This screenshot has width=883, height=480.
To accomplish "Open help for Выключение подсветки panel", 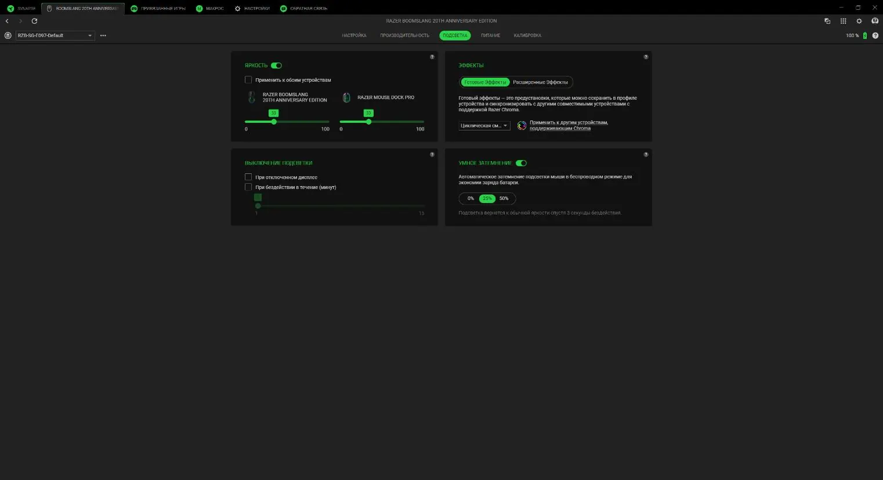I will click(x=432, y=154).
